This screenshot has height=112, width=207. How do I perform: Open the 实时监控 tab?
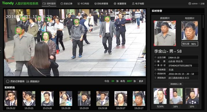49,3
